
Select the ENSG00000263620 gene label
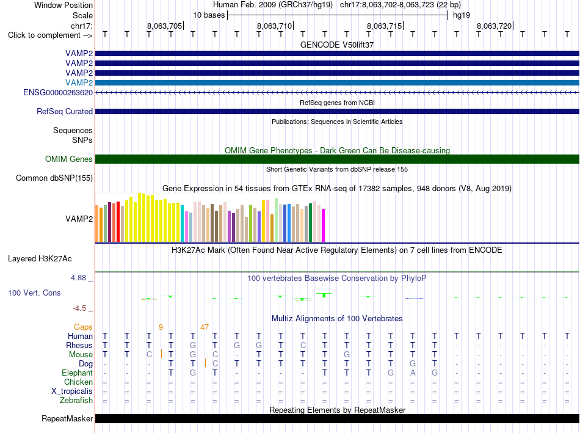[58, 92]
